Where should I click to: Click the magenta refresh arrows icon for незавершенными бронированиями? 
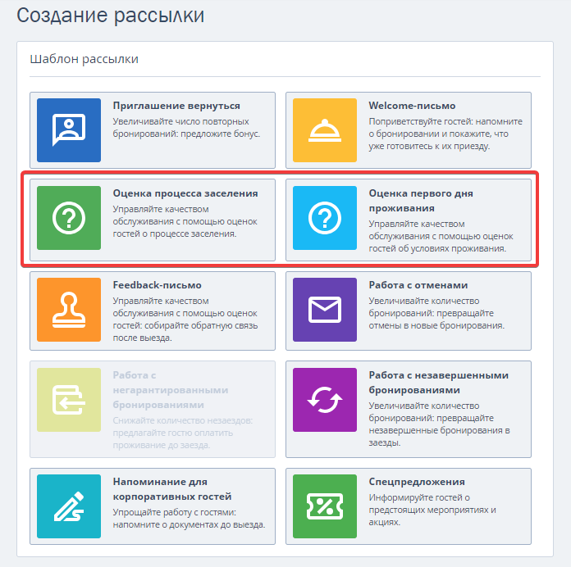(325, 400)
